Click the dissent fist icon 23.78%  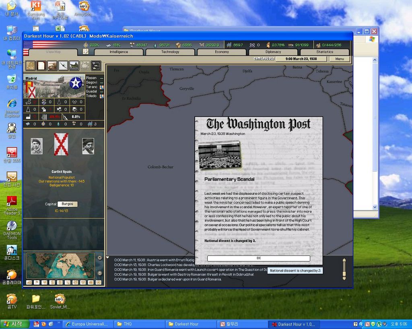[268, 45]
